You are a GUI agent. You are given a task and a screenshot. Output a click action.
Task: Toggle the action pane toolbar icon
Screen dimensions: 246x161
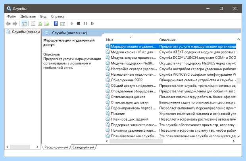(x=63, y=24)
